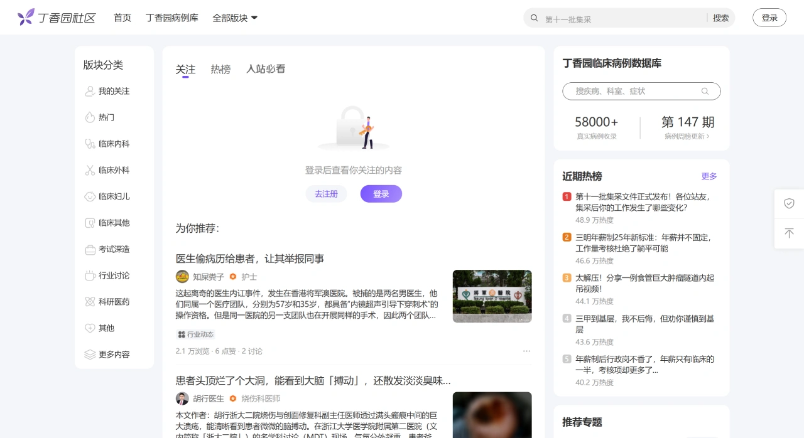Select 考试深造 category label
This screenshot has width=804, height=438.
pyautogui.click(x=114, y=249)
